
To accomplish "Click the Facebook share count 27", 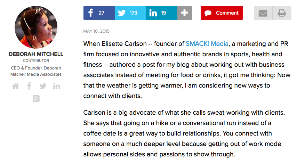I will (101, 13).
